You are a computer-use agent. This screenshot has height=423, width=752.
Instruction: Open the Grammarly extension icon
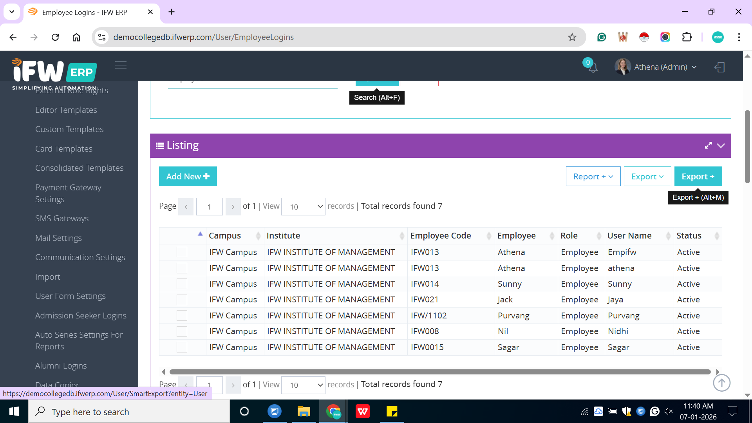click(602, 37)
